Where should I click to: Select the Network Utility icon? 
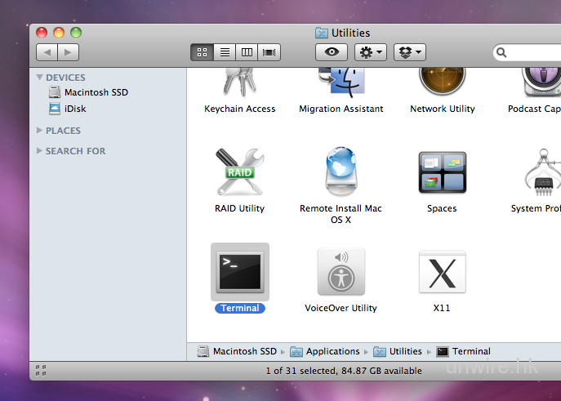tap(442, 82)
